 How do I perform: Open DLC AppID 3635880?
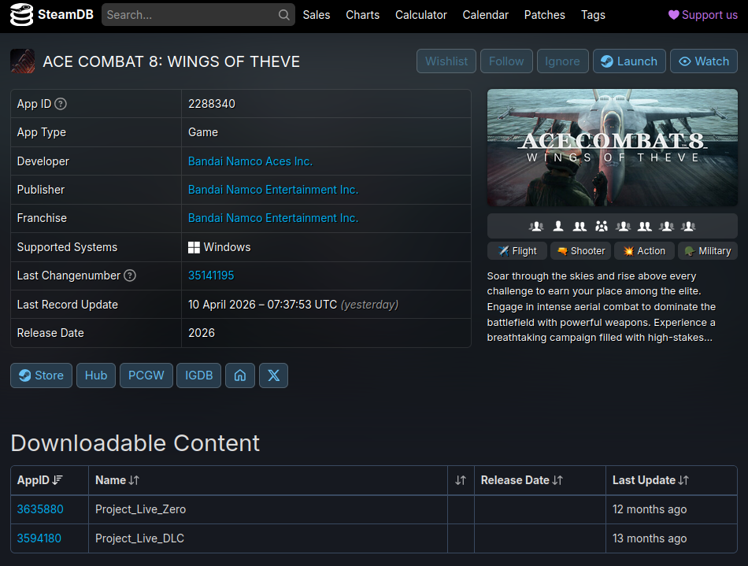(x=40, y=509)
